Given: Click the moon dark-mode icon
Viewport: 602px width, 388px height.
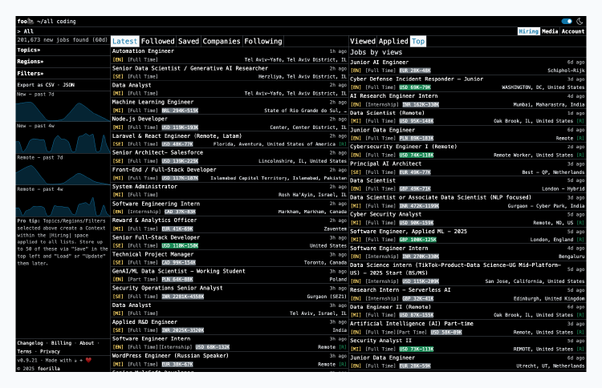Looking at the screenshot, I should click(580, 22).
